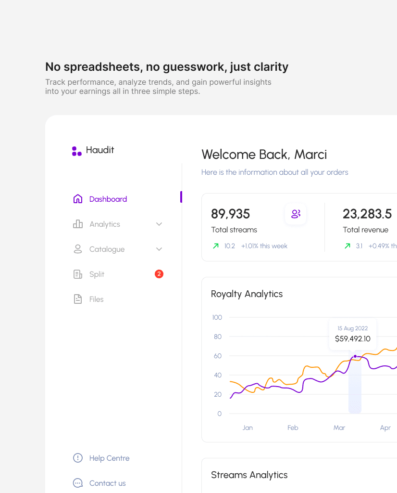The image size is (397, 493).
Task: Select the Catalogue person icon
Action: 77,249
